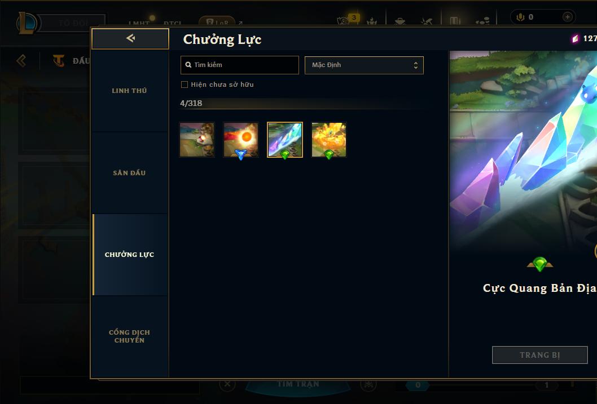Open the Sân Đấu tab
Image resolution: width=597 pixels, height=404 pixels.
click(x=129, y=172)
